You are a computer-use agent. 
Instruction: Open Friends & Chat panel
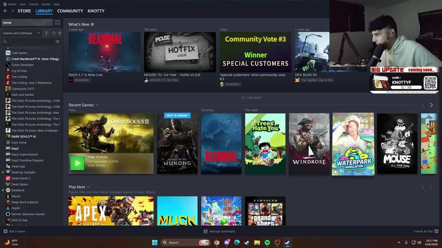tap(426, 231)
